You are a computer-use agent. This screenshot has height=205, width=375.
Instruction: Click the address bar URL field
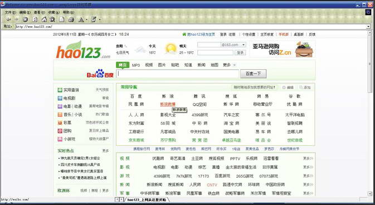pyautogui.click(x=191, y=27)
